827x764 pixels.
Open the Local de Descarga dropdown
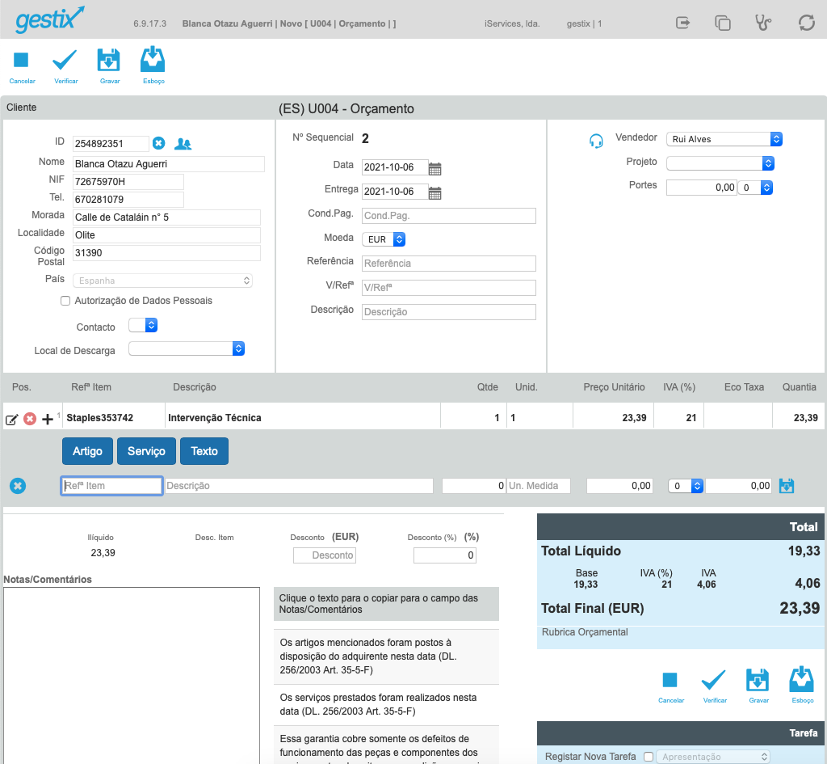pos(187,348)
